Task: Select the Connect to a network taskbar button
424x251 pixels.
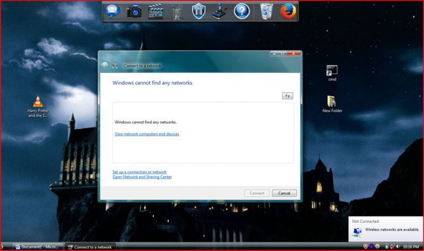Action: [x=90, y=247]
